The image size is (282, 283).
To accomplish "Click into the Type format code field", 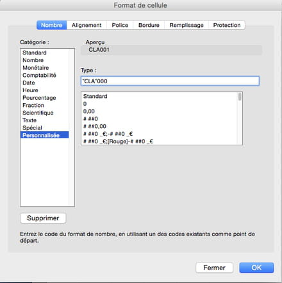I will click(x=170, y=81).
